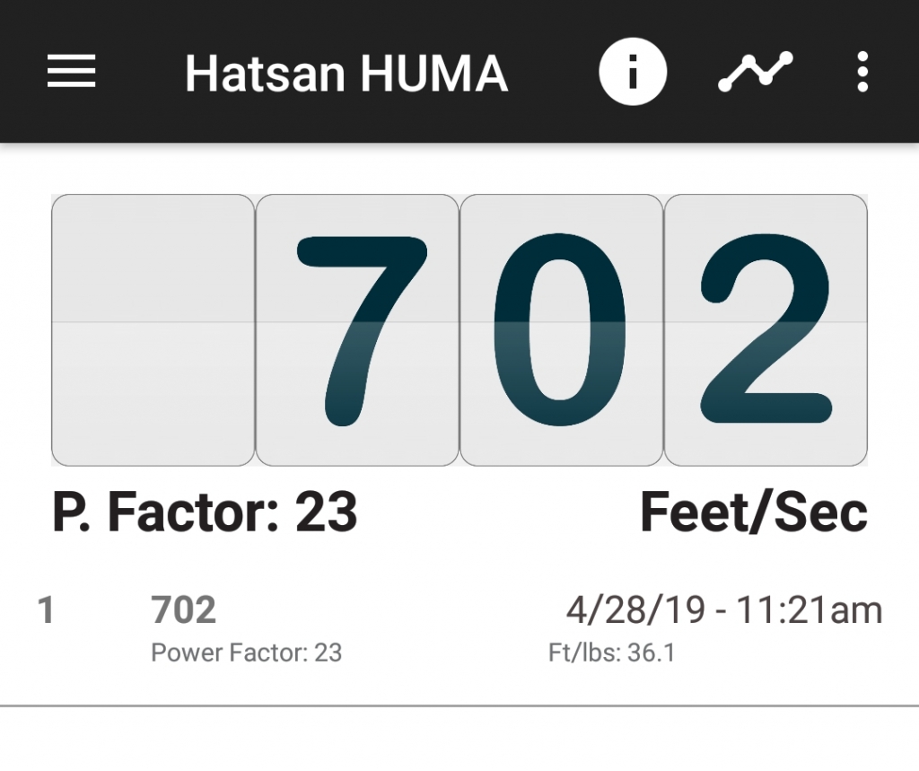Tap white space above the velocity display
Image resolution: width=919 pixels, height=771 pixels.
[459, 169]
